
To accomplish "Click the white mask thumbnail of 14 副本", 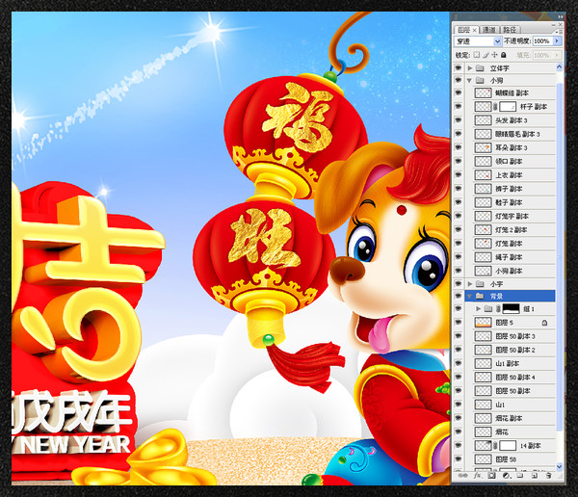I will point(508,445).
